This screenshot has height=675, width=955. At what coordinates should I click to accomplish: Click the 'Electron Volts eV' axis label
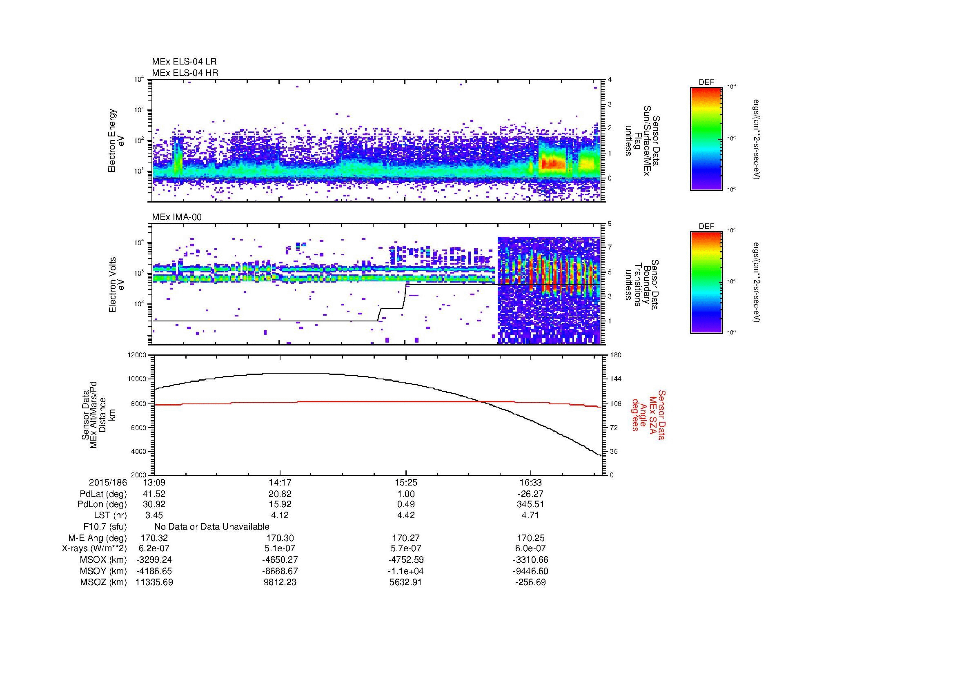pos(116,285)
